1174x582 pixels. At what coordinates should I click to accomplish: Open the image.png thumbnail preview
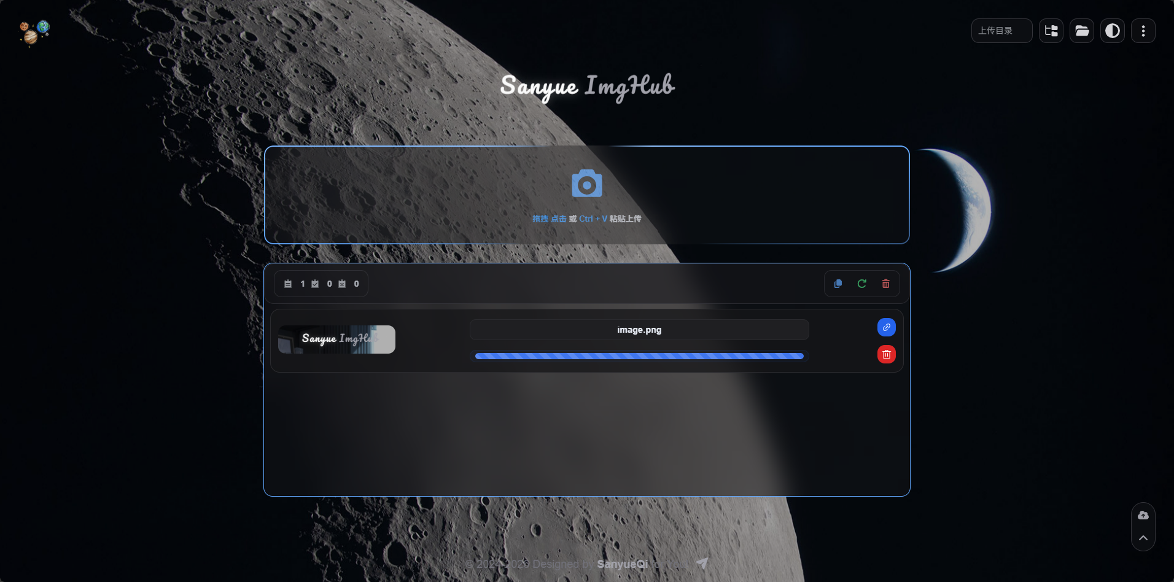336,340
